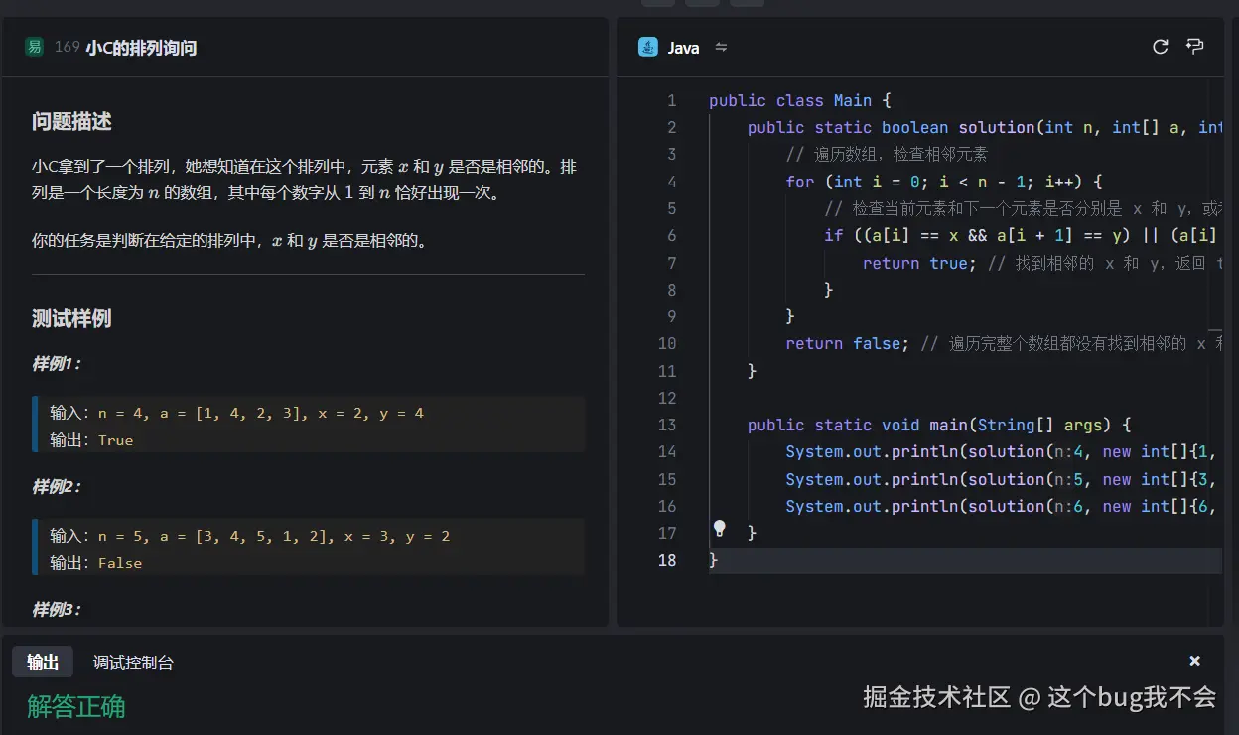Select the 样例1 input example block
Screen dimensions: 1239x735
(x=298, y=425)
